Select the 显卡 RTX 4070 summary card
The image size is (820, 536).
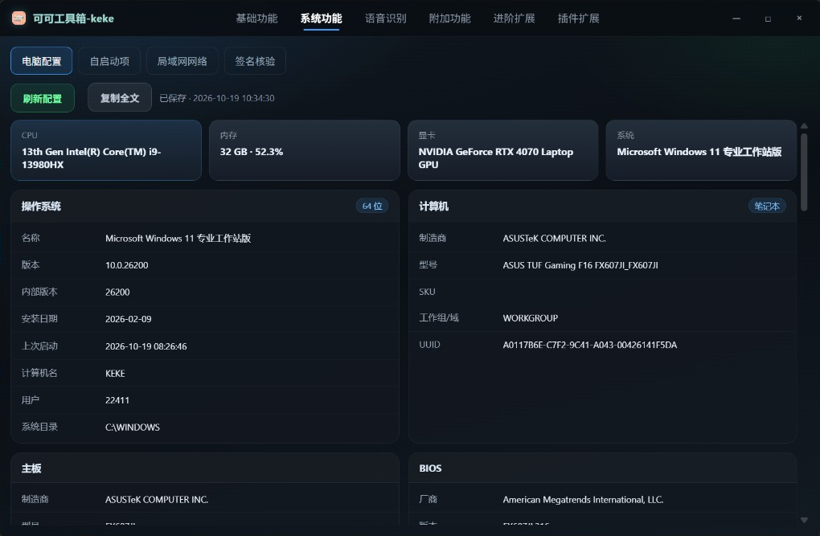(502, 150)
